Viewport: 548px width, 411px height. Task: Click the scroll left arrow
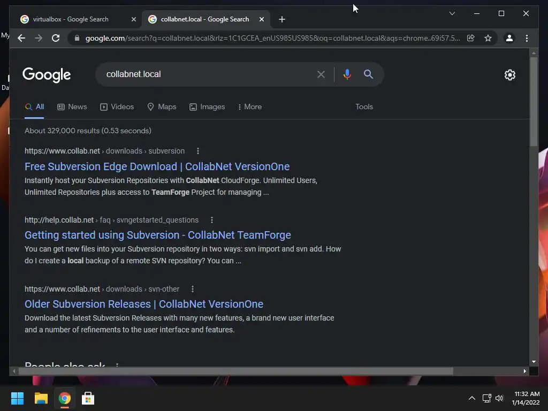14,371
